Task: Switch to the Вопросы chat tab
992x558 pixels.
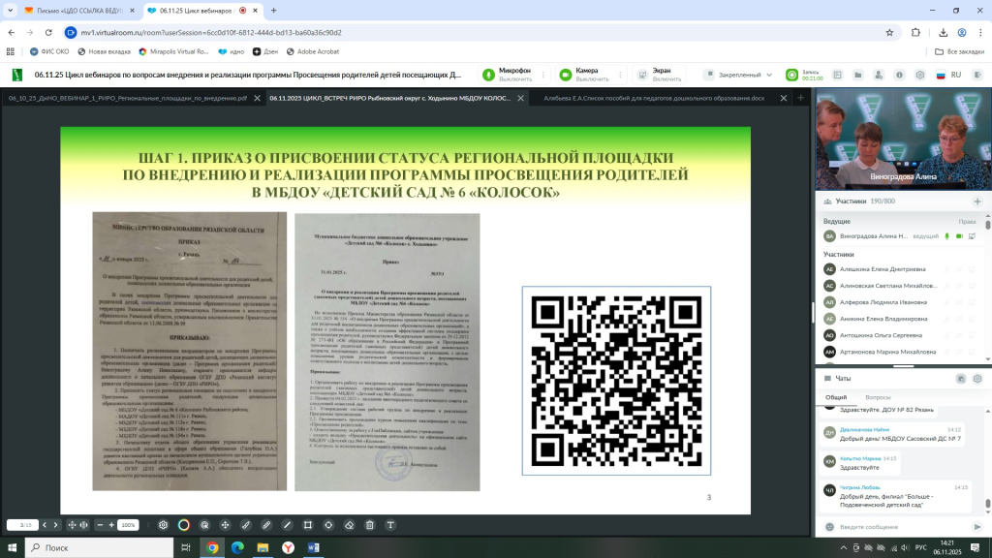Action: coord(878,397)
